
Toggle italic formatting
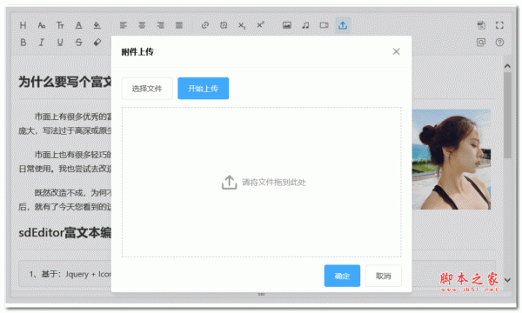pyautogui.click(x=41, y=43)
